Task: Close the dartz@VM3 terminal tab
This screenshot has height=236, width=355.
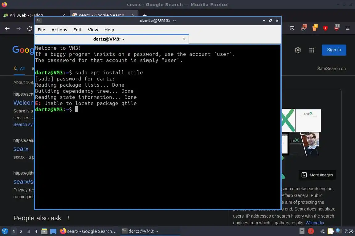Action: point(184,39)
